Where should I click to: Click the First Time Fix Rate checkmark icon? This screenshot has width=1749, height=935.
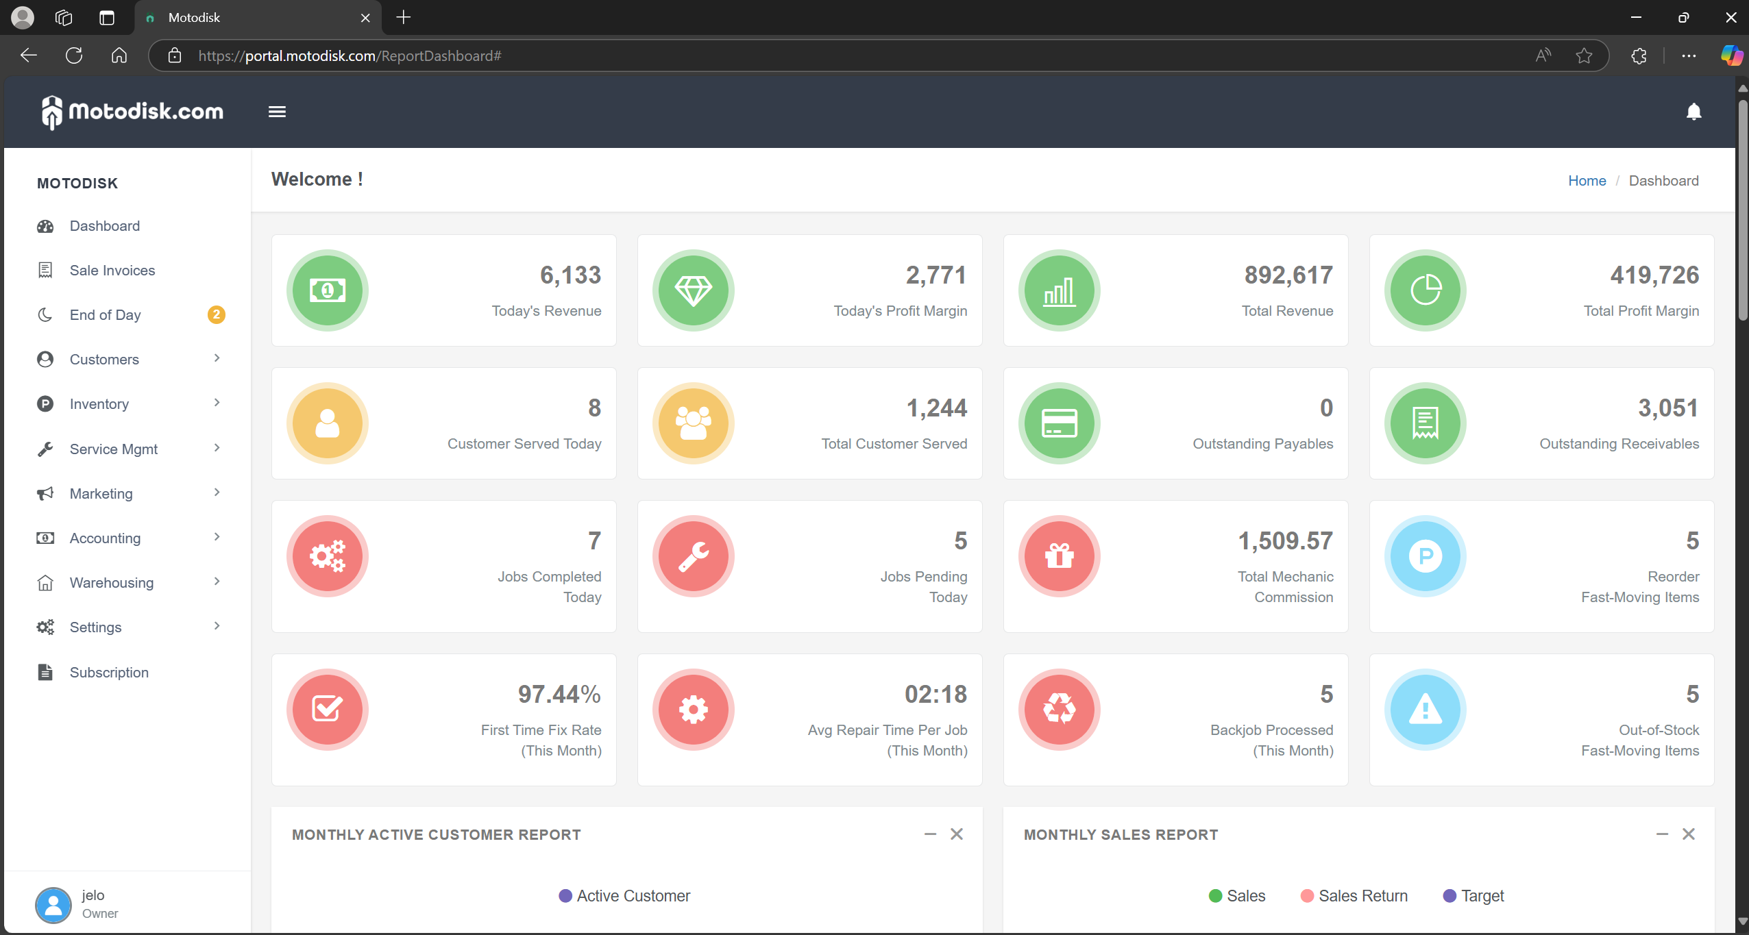coord(328,710)
